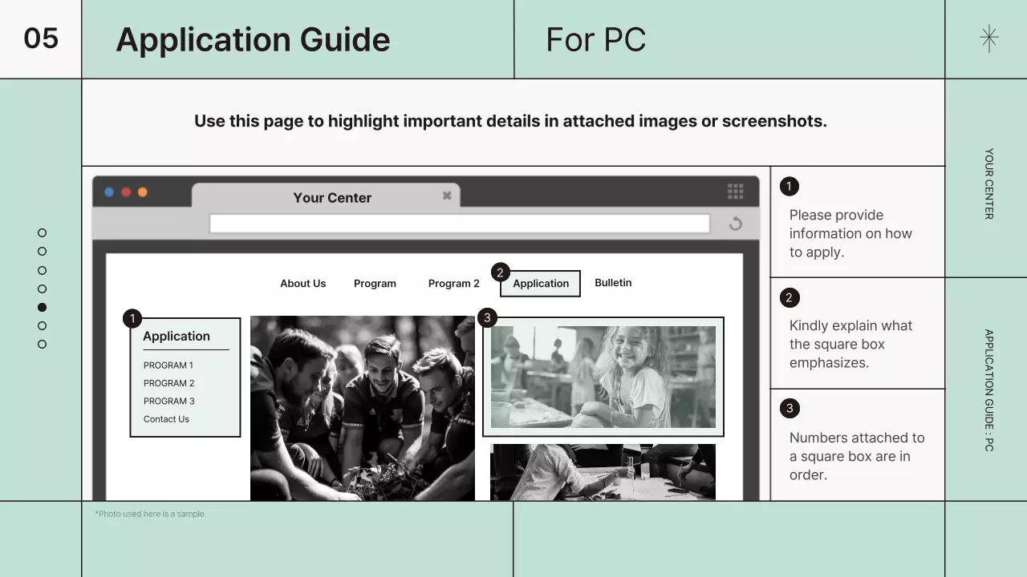Click the Contact Us sidebar link
The width and height of the screenshot is (1027, 577).
coord(166,419)
